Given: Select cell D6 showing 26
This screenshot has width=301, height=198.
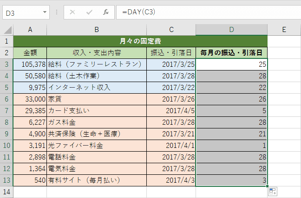Looking at the screenshot, I should click(x=231, y=99).
